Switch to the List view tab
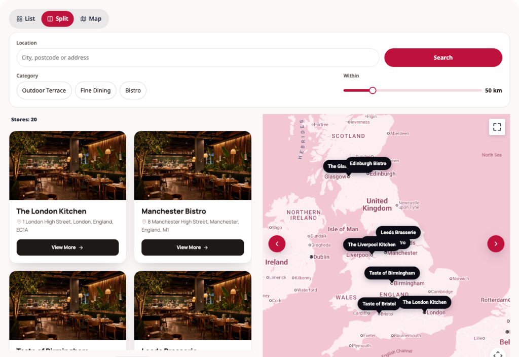The image size is (519, 357). click(x=26, y=19)
